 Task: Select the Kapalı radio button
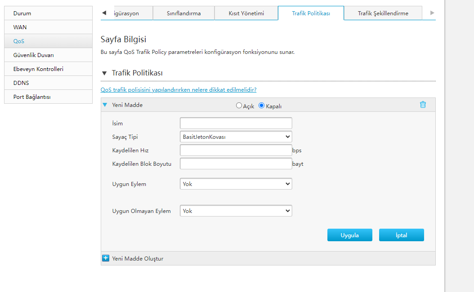coord(261,106)
